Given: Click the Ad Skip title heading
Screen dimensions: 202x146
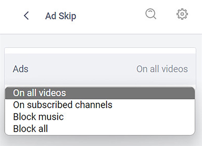Looking at the screenshot, I should (61, 15).
